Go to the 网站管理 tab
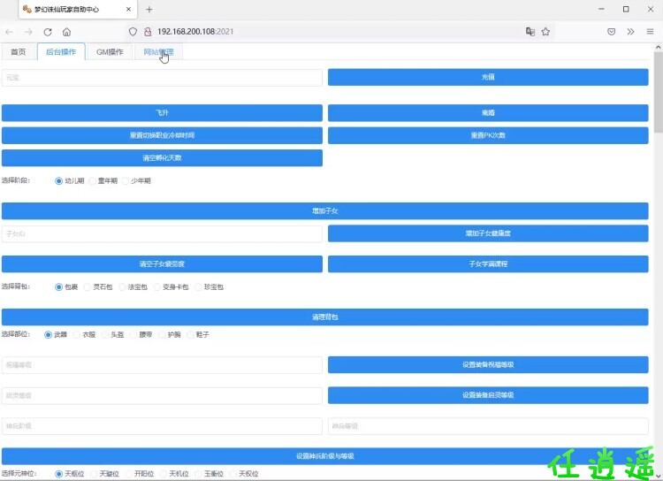 [158, 52]
